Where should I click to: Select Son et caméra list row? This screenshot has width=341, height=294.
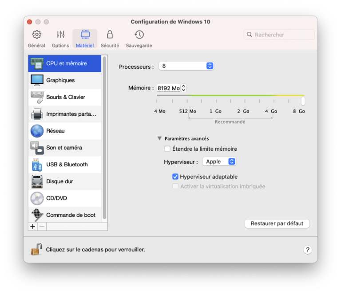pos(64,148)
